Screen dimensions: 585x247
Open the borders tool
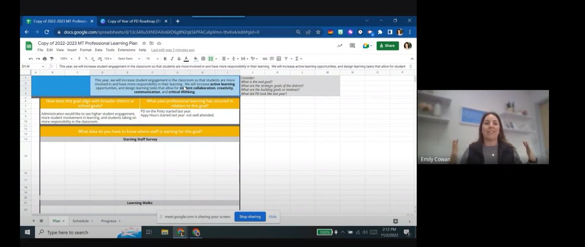pyautogui.click(x=203, y=58)
